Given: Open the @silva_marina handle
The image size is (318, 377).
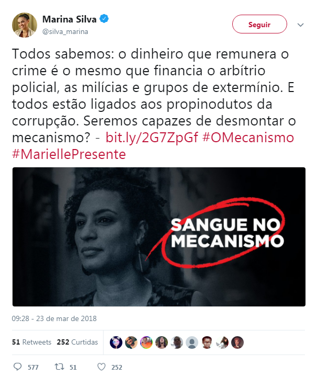Looking at the screenshot, I should [x=65, y=31].
